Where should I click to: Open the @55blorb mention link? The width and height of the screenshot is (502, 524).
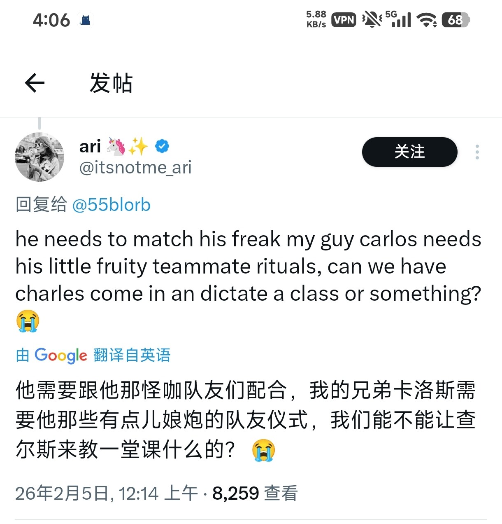[111, 205]
